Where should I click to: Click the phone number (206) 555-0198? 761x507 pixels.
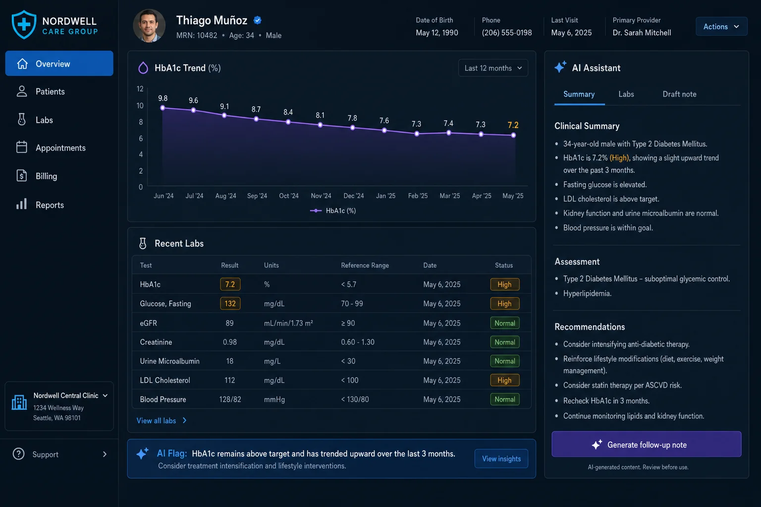point(507,33)
